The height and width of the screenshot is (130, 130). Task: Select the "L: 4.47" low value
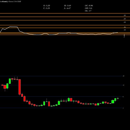click(x=67, y=8)
